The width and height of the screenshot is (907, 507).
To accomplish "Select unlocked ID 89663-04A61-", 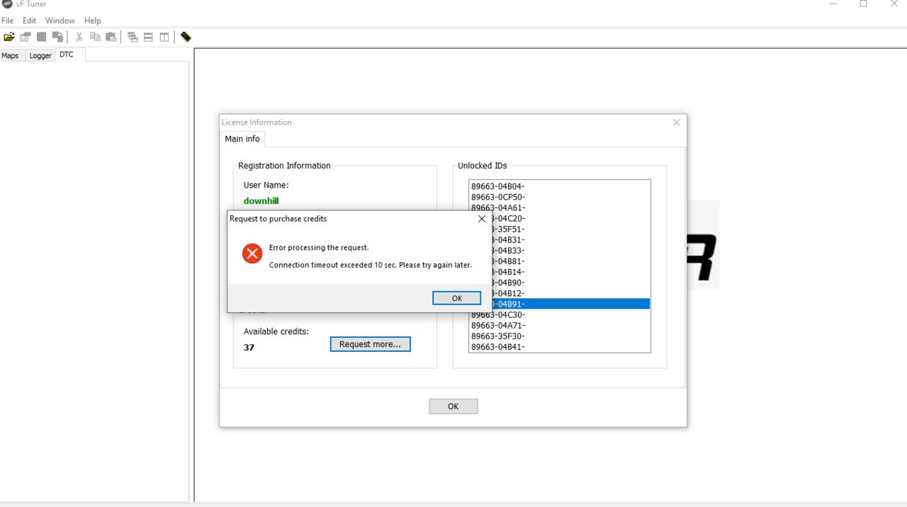I will click(x=560, y=207).
